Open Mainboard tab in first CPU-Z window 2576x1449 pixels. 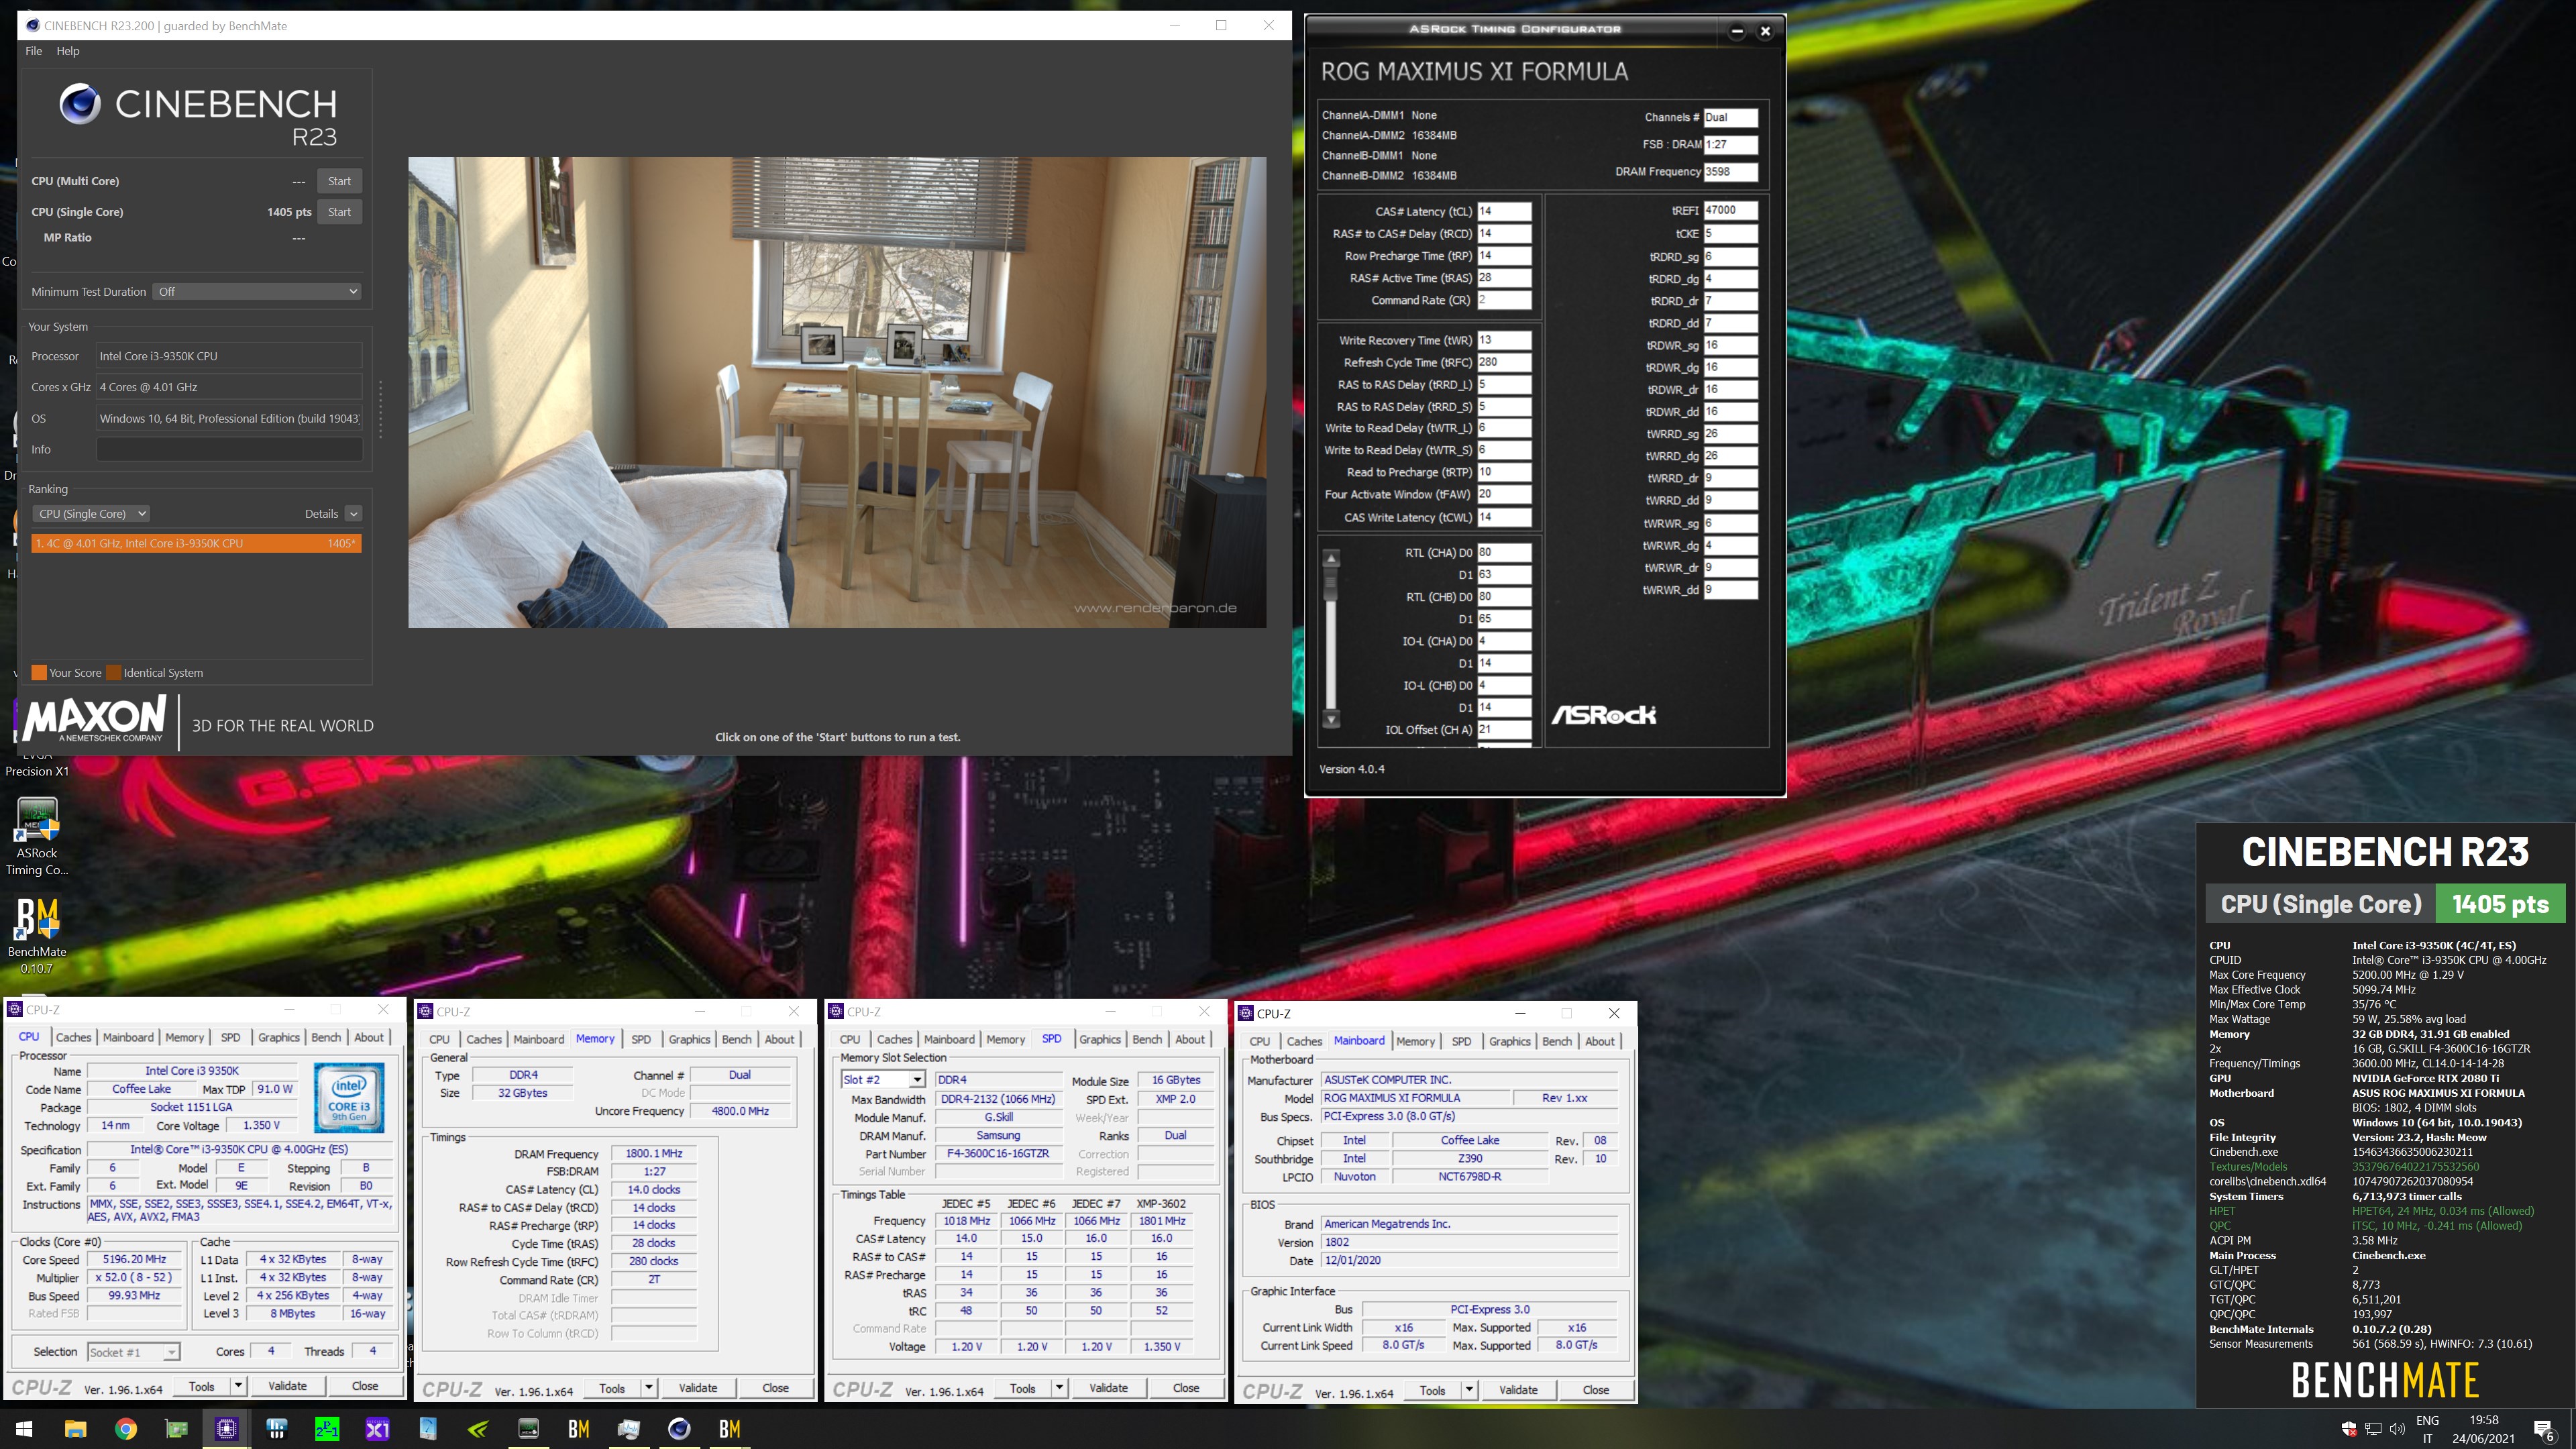pos(128,1038)
